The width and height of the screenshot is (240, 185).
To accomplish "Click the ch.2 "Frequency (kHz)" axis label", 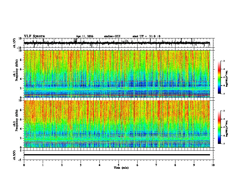I will point(17,120).
